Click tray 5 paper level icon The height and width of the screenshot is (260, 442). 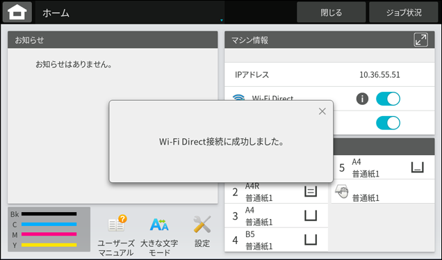(x=417, y=168)
